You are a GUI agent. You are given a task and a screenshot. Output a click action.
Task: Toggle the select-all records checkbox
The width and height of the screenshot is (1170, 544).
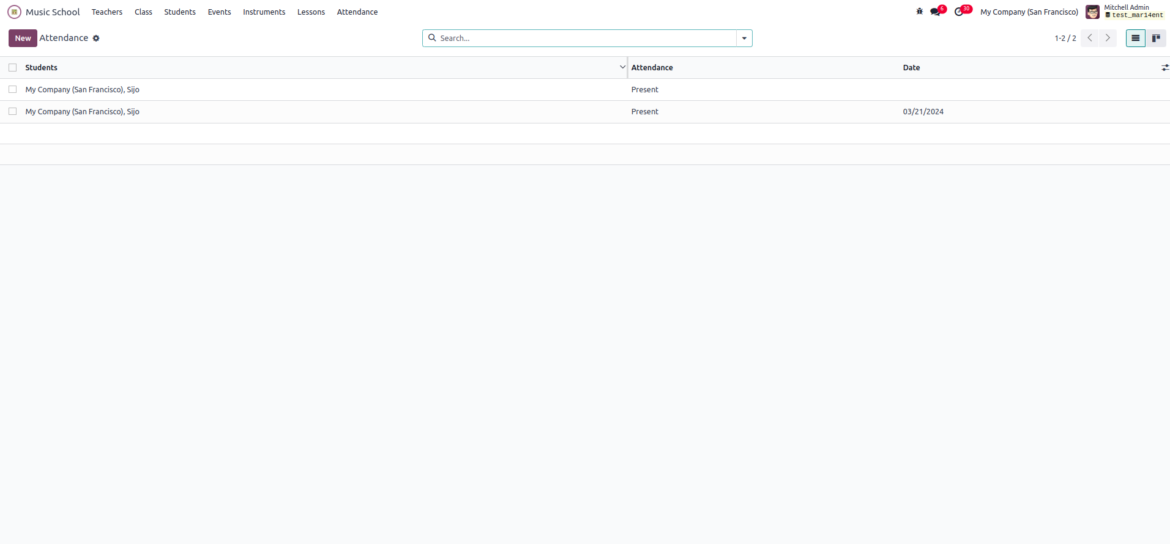coord(13,68)
